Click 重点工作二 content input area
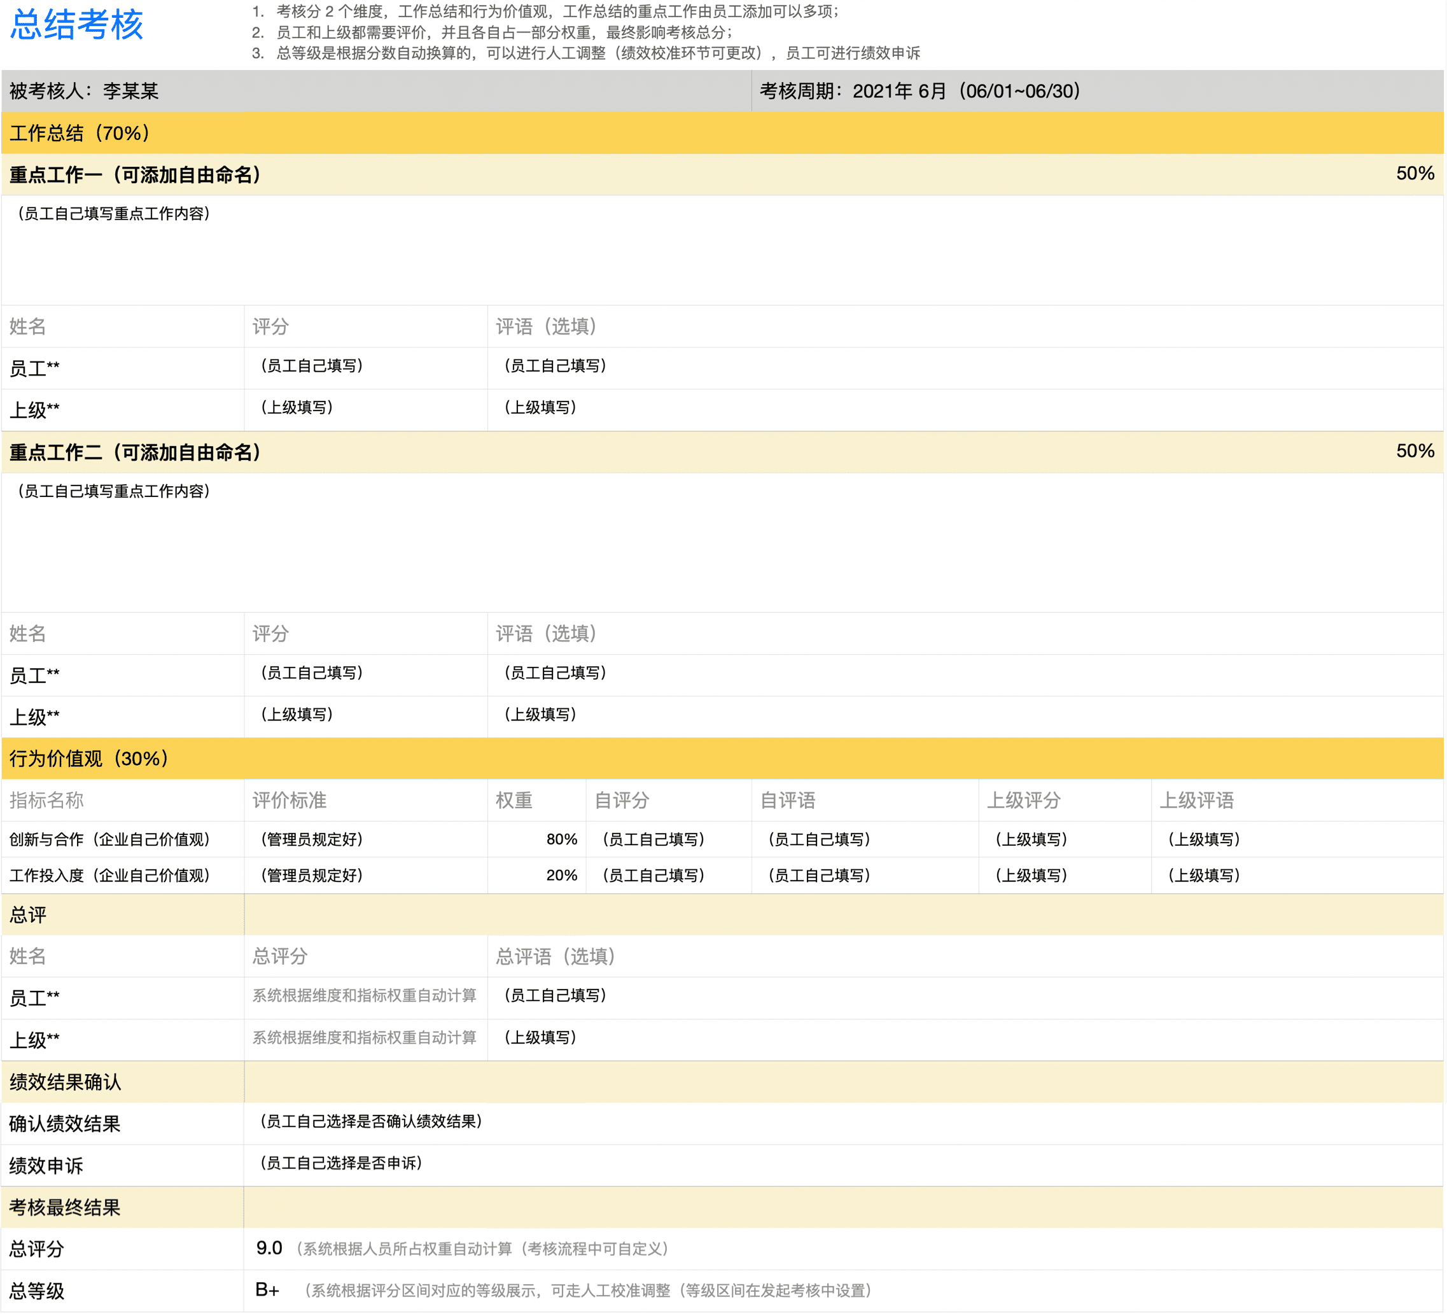 pos(723,543)
